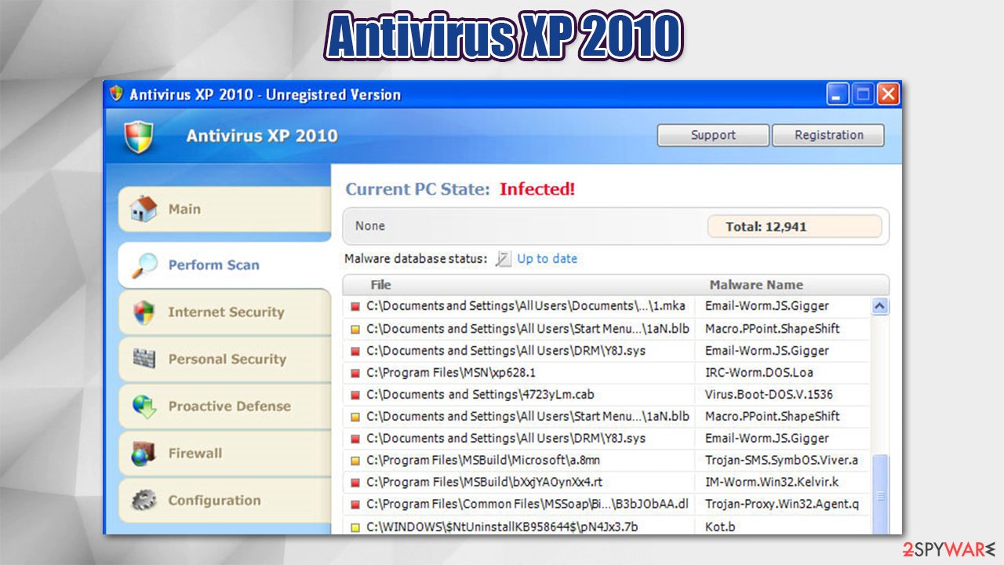Image resolution: width=1004 pixels, height=565 pixels.
Task: Click the None status text
Action: tap(370, 226)
